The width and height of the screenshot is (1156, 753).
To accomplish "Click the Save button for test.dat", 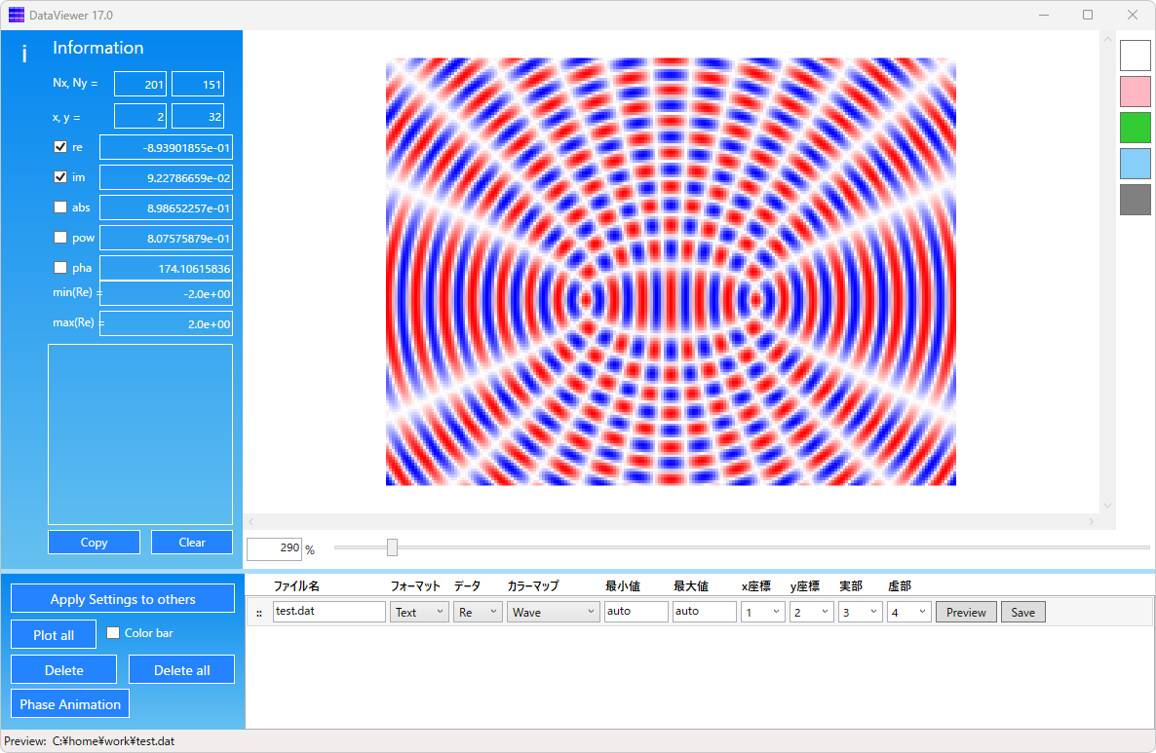I will [1022, 613].
